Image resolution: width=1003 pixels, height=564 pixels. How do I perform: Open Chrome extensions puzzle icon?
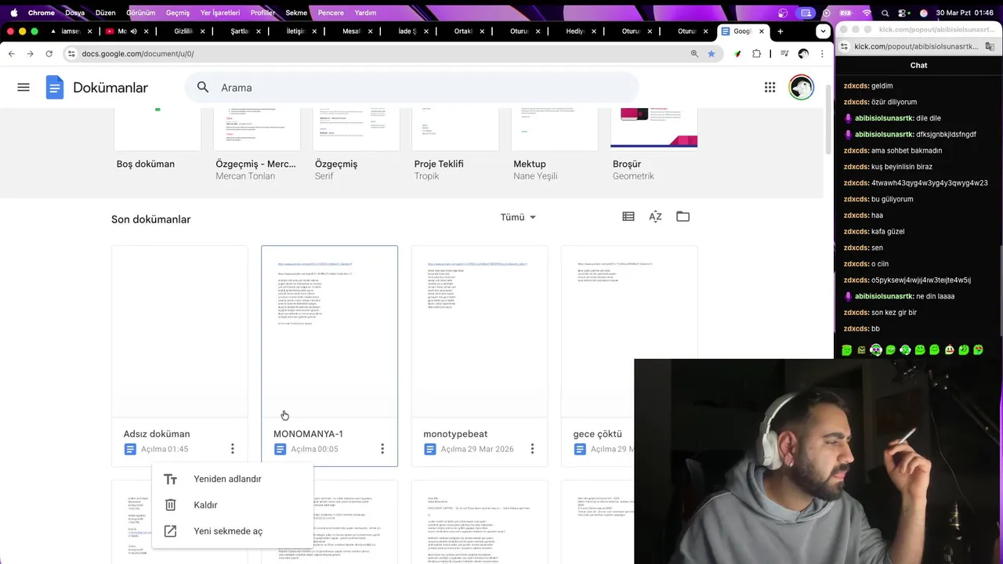tap(756, 54)
